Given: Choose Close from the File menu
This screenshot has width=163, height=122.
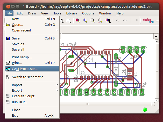Looking at the screenshot, I should tap(32, 110).
